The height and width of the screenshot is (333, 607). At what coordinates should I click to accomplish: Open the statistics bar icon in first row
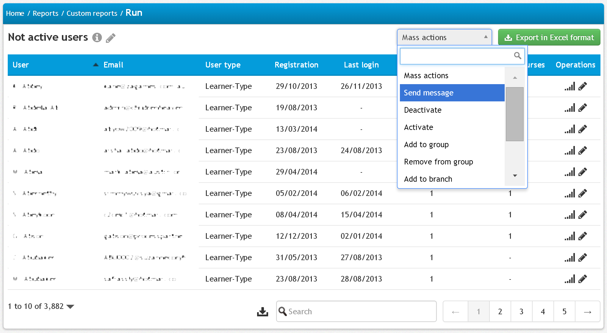coord(570,87)
